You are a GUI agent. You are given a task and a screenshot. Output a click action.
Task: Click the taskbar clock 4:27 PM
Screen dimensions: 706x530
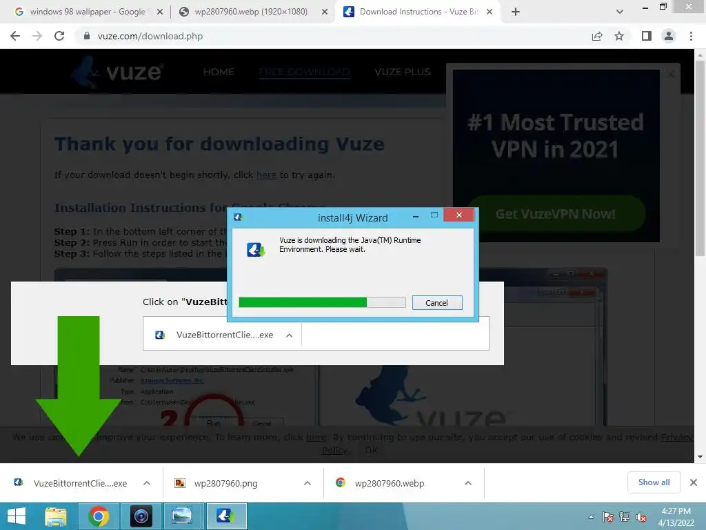pos(676,511)
